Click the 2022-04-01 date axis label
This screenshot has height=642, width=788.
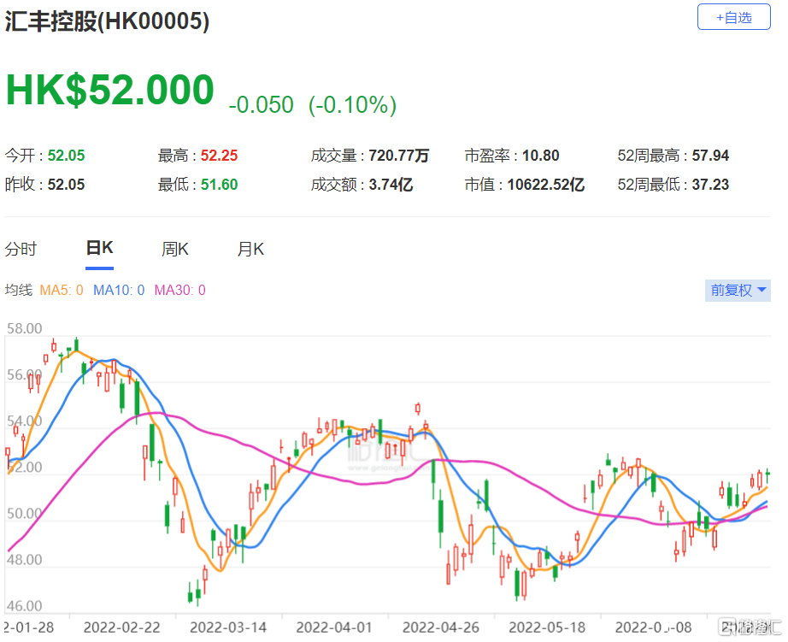(x=334, y=627)
